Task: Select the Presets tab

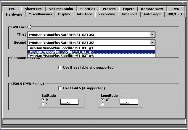Action: pos(109,9)
